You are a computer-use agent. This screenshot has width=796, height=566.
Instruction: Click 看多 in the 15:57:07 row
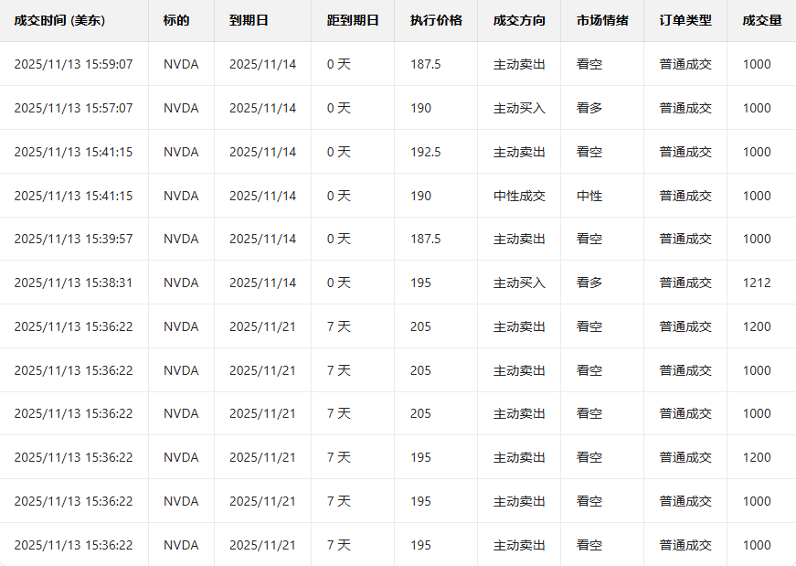point(589,108)
